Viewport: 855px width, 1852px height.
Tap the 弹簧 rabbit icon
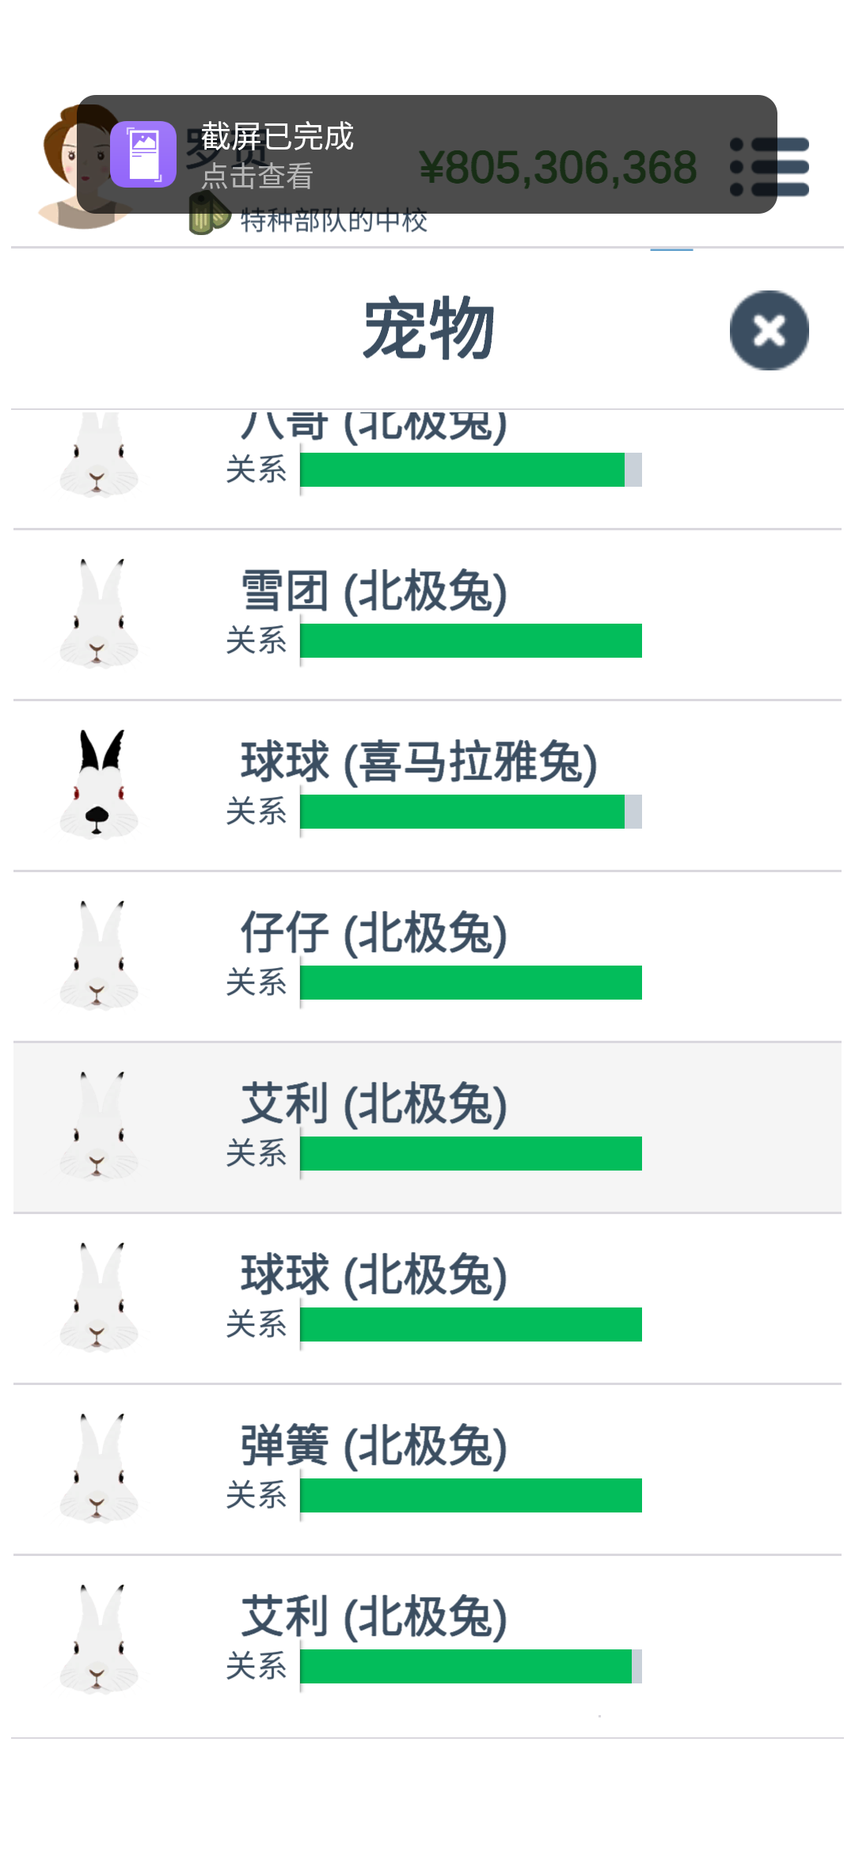tap(99, 1468)
